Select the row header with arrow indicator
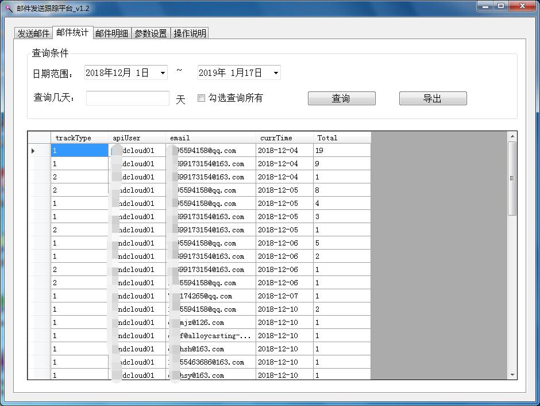The image size is (540, 406). [x=39, y=151]
